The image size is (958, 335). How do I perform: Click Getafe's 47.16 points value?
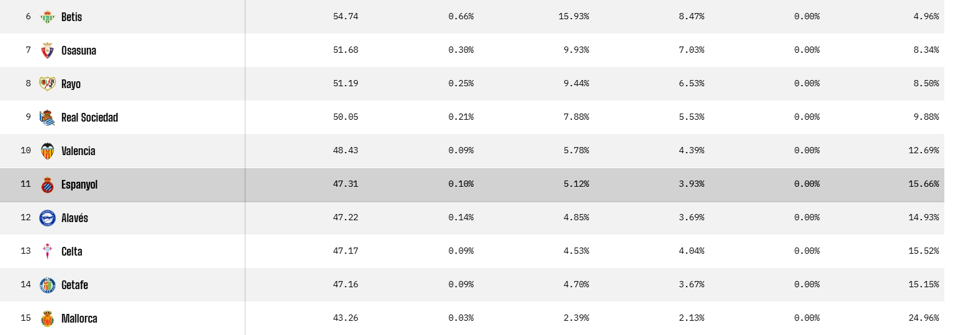point(345,285)
